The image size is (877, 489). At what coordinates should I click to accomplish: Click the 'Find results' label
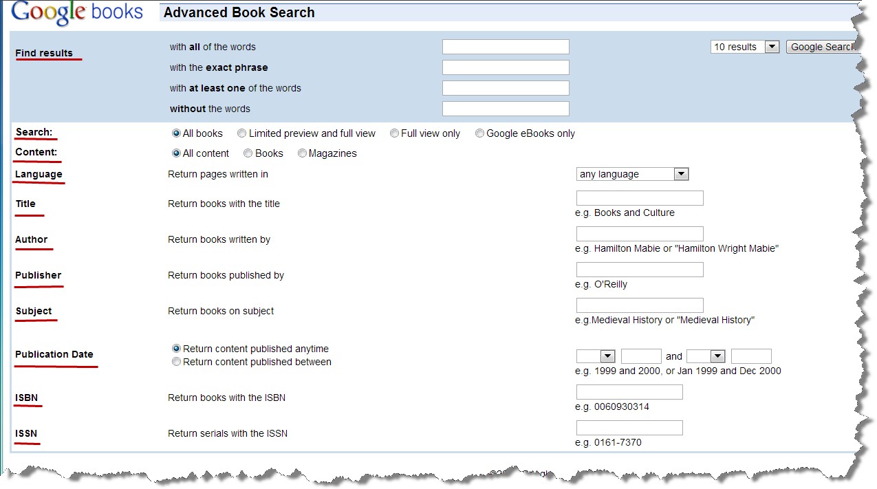[x=44, y=53]
